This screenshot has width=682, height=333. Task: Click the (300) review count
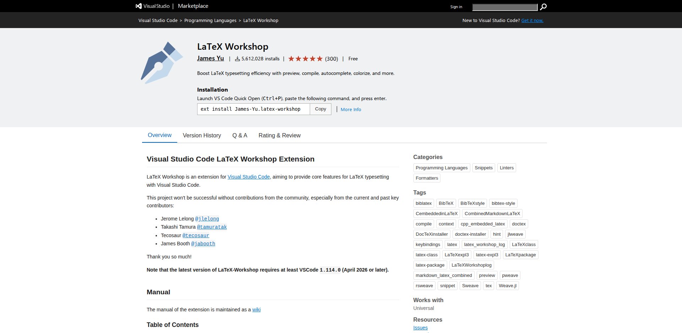(x=331, y=59)
